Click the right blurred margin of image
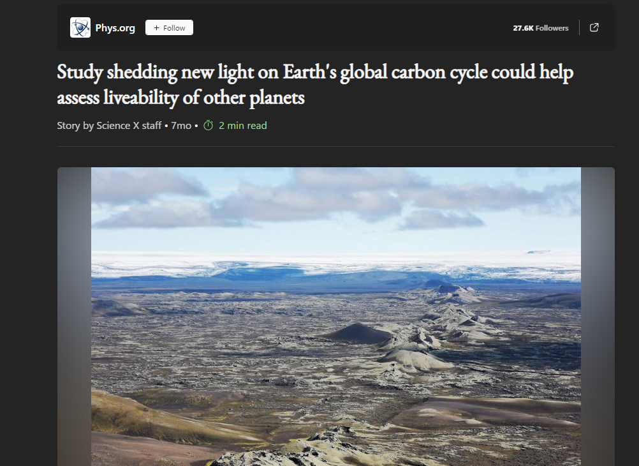 click(x=598, y=317)
